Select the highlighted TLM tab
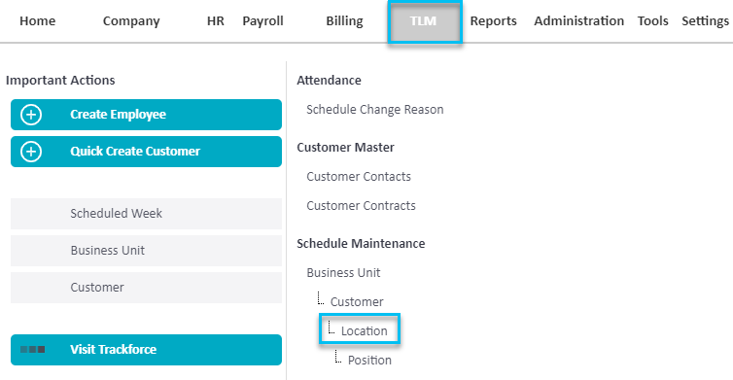The width and height of the screenshot is (733, 380). pos(425,22)
